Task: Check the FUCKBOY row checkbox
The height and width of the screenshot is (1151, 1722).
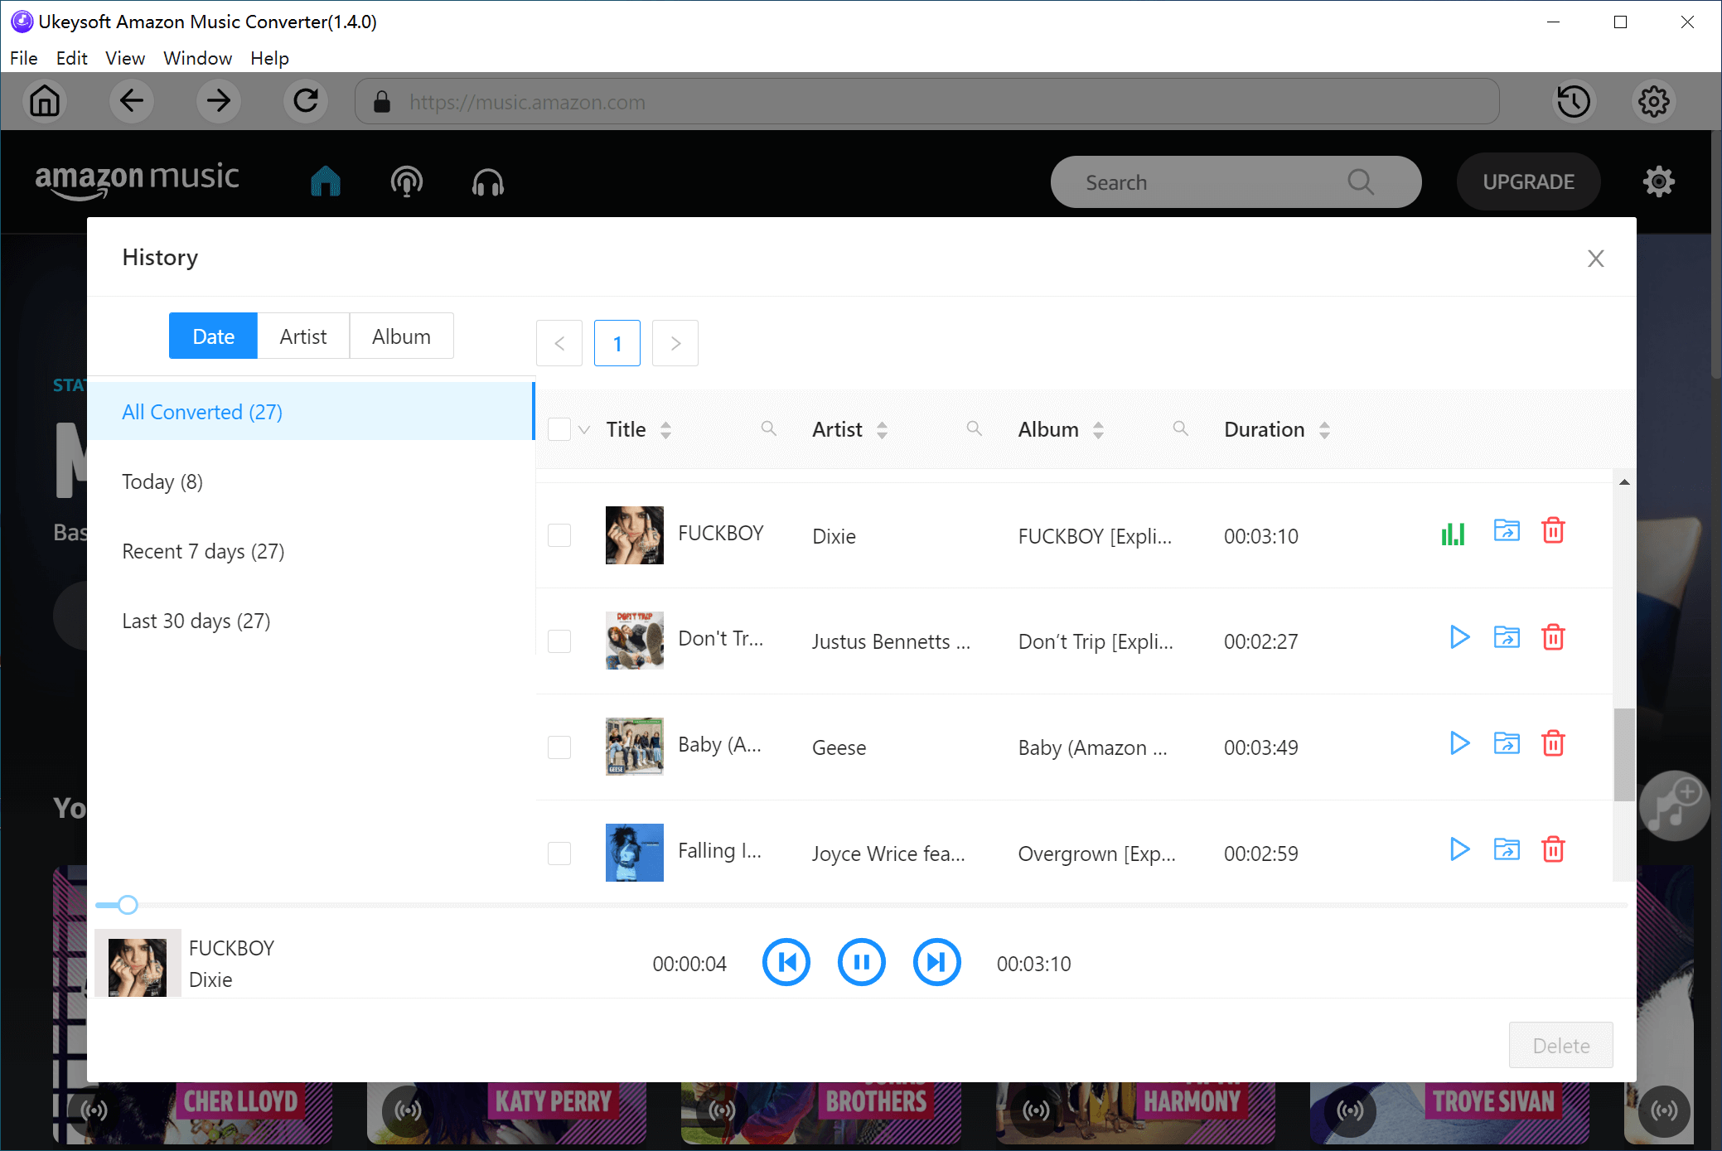Action: click(559, 535)
